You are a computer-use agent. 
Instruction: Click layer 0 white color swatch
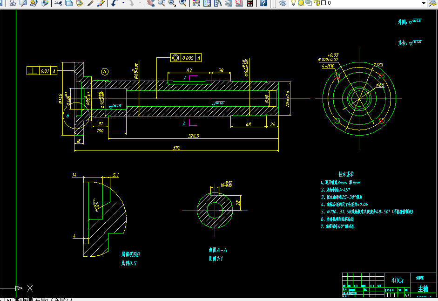point(323,3)
